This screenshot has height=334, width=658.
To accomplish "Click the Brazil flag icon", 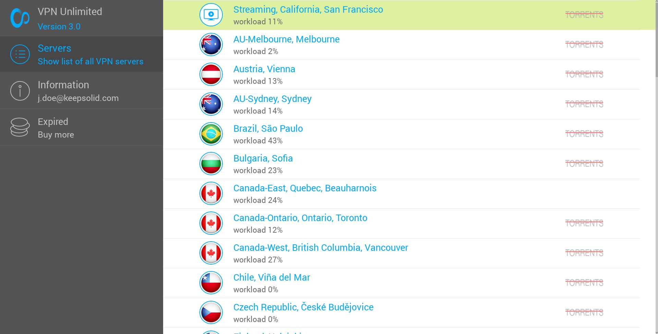I will [x=211, y=134].
